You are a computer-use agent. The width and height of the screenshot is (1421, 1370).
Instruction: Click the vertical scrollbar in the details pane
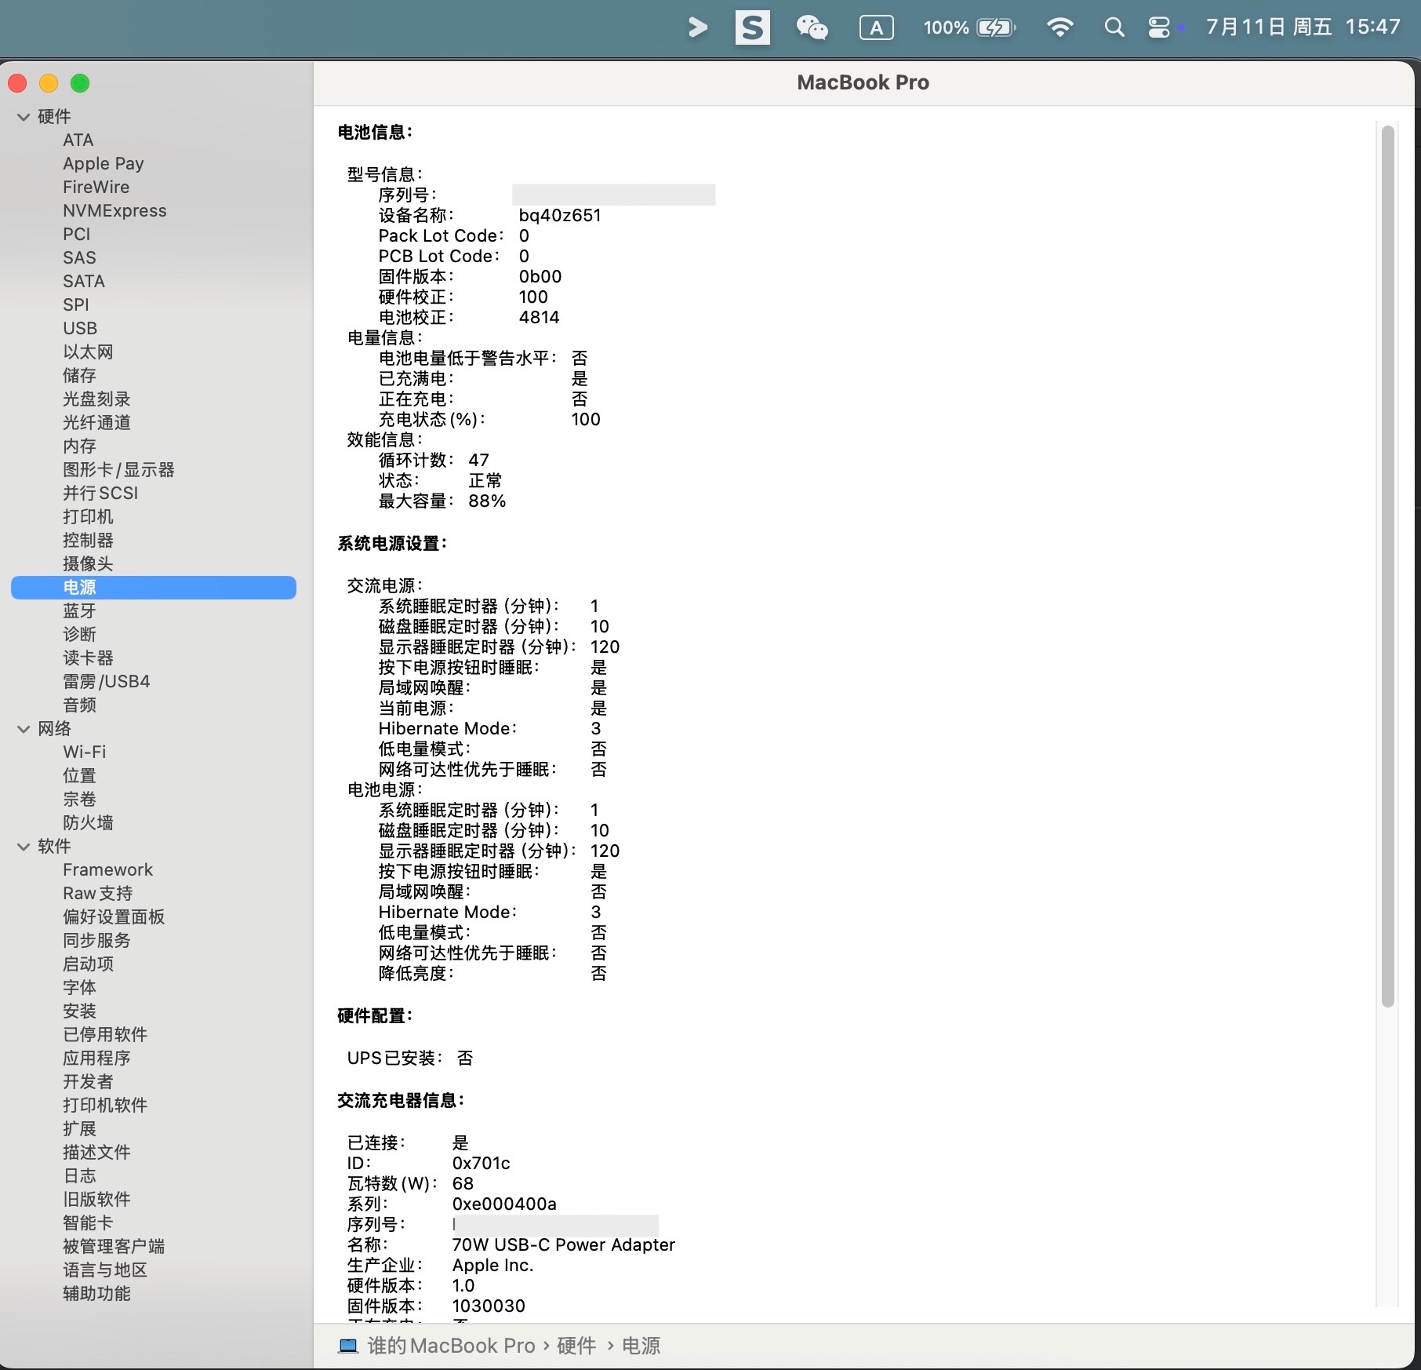click(x=1387, y=565)
